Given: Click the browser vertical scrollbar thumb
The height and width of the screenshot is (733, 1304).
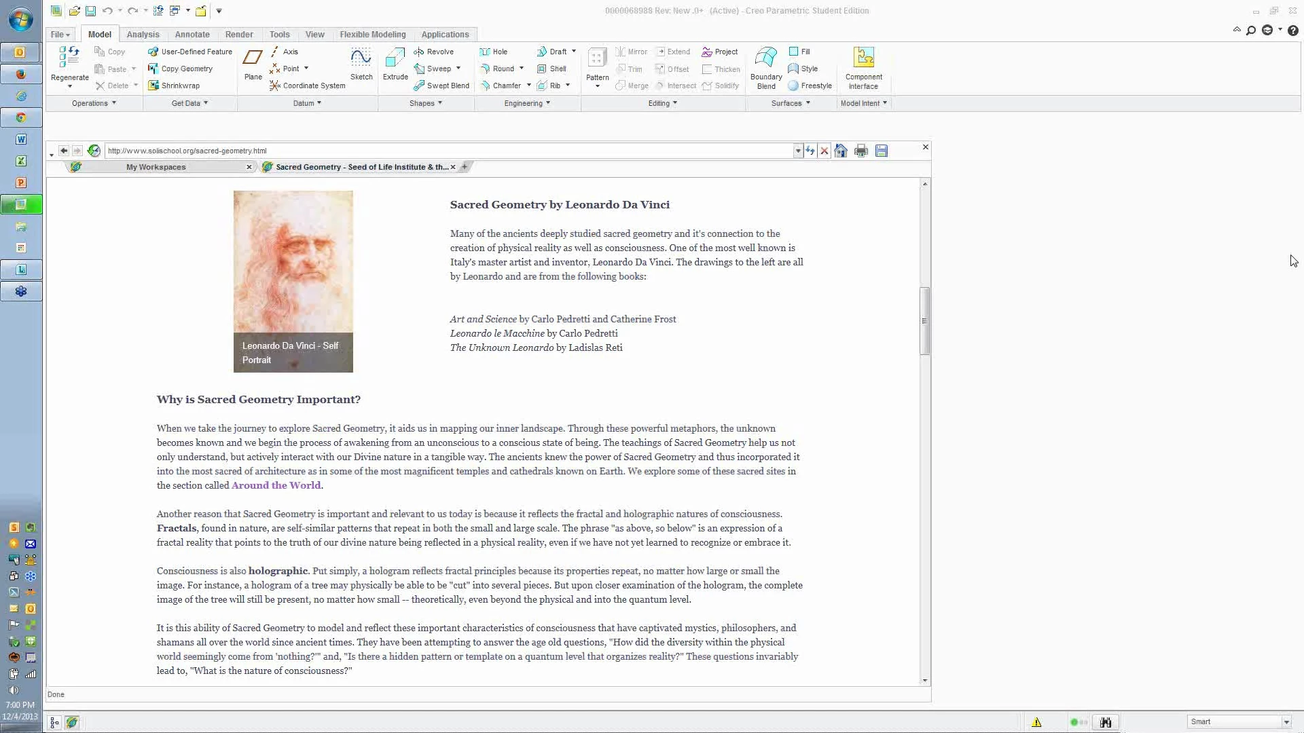Looking at the screenshot, I should pos(924,320).
